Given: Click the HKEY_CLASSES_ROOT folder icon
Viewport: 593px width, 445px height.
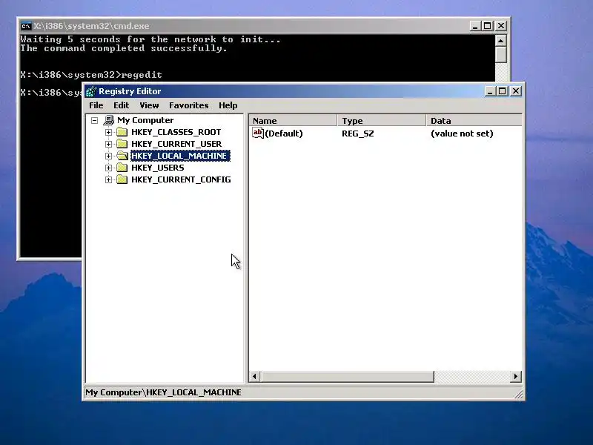Looking at the screenshot, I should point(122,132).
